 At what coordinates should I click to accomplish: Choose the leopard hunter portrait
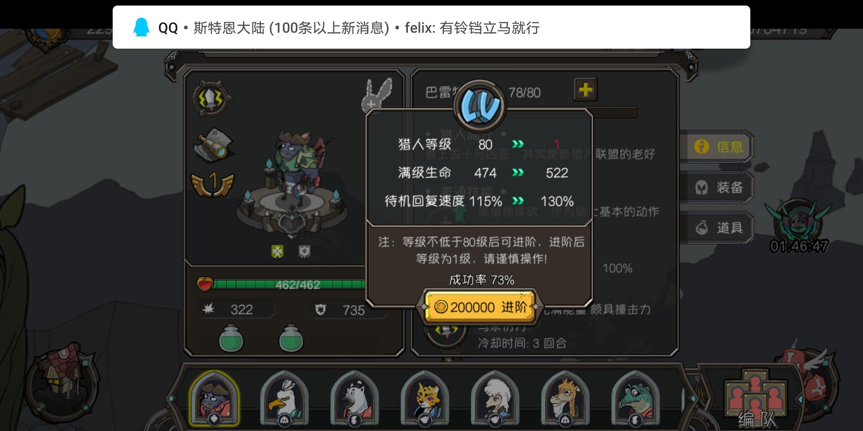[425, 398]
